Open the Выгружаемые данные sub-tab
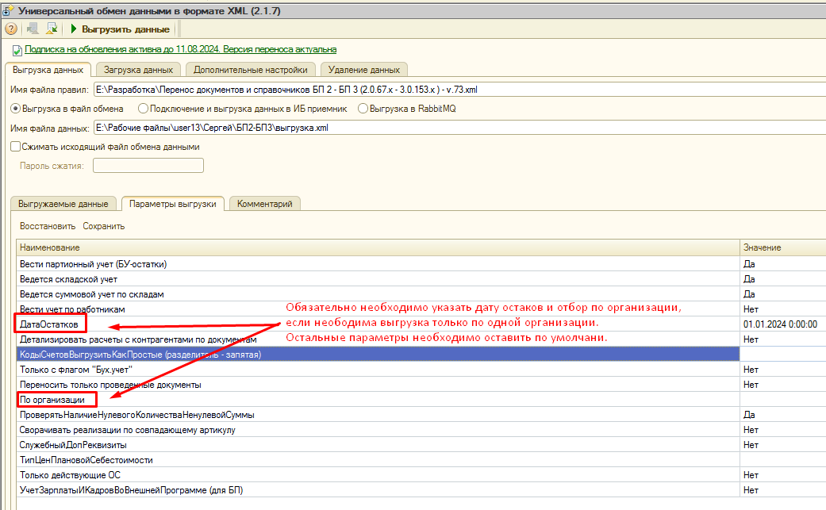Image resolution: width=826 pixels, height=510 pixels. (63, 204)
